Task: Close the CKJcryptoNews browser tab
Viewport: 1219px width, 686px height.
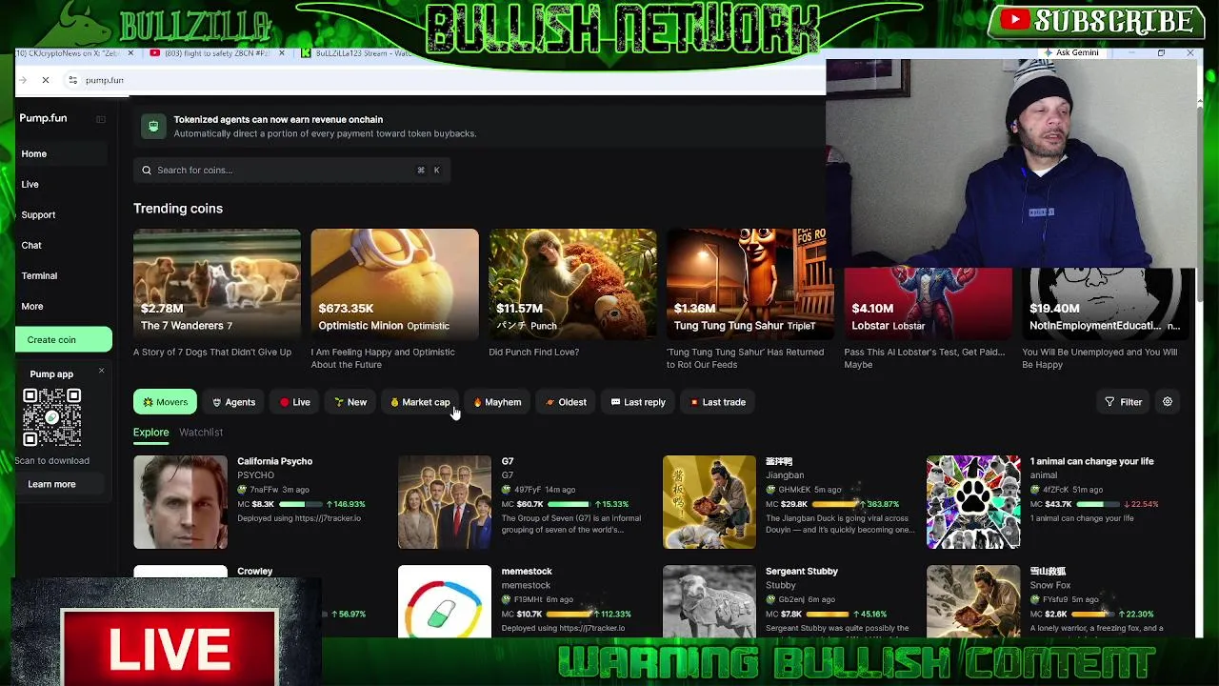Action: tap(130, 53)
